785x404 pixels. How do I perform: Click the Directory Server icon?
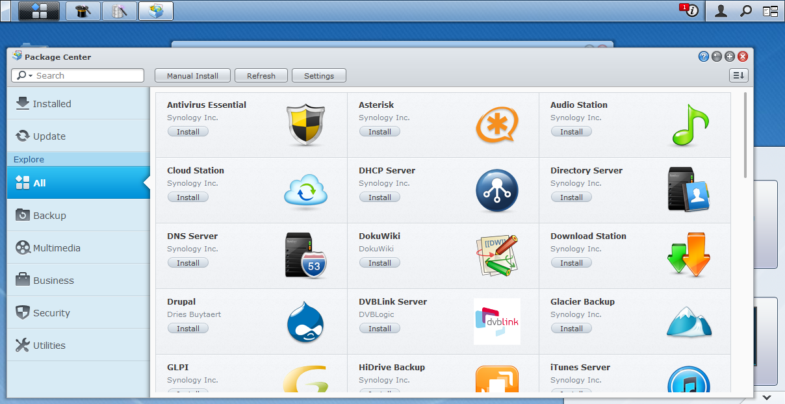(689, 190)
